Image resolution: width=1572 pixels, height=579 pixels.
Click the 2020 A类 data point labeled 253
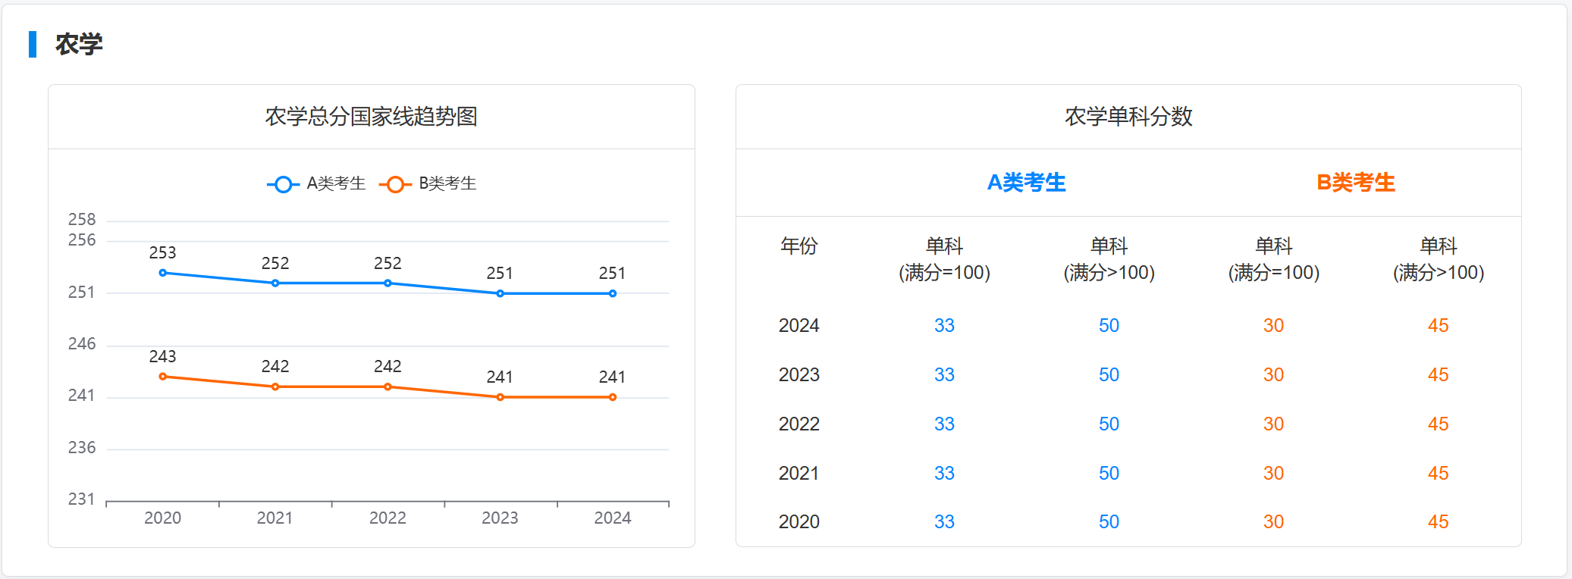163,273
